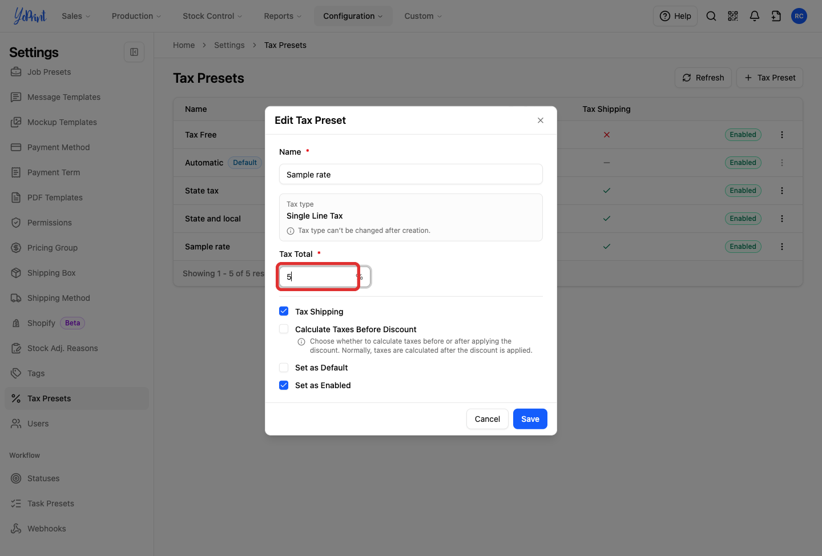Screen dimensions: 822x556
Task: Click the State and local preset name
Action: click(x=213, y=219)
